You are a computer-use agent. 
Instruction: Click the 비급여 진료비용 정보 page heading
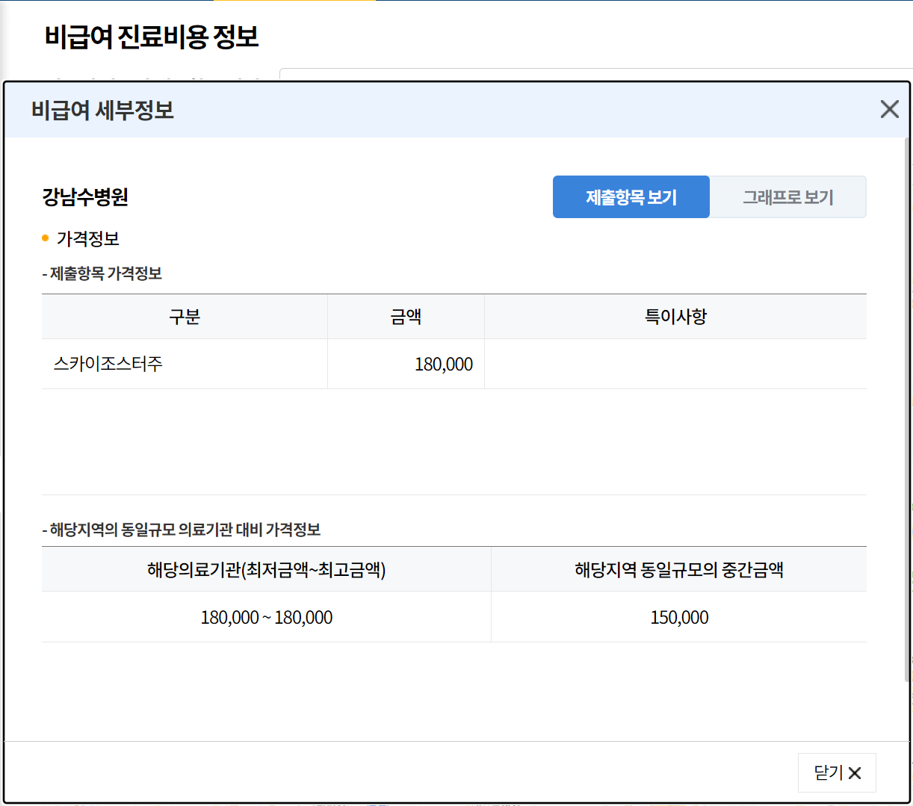[x=152, y=37]
